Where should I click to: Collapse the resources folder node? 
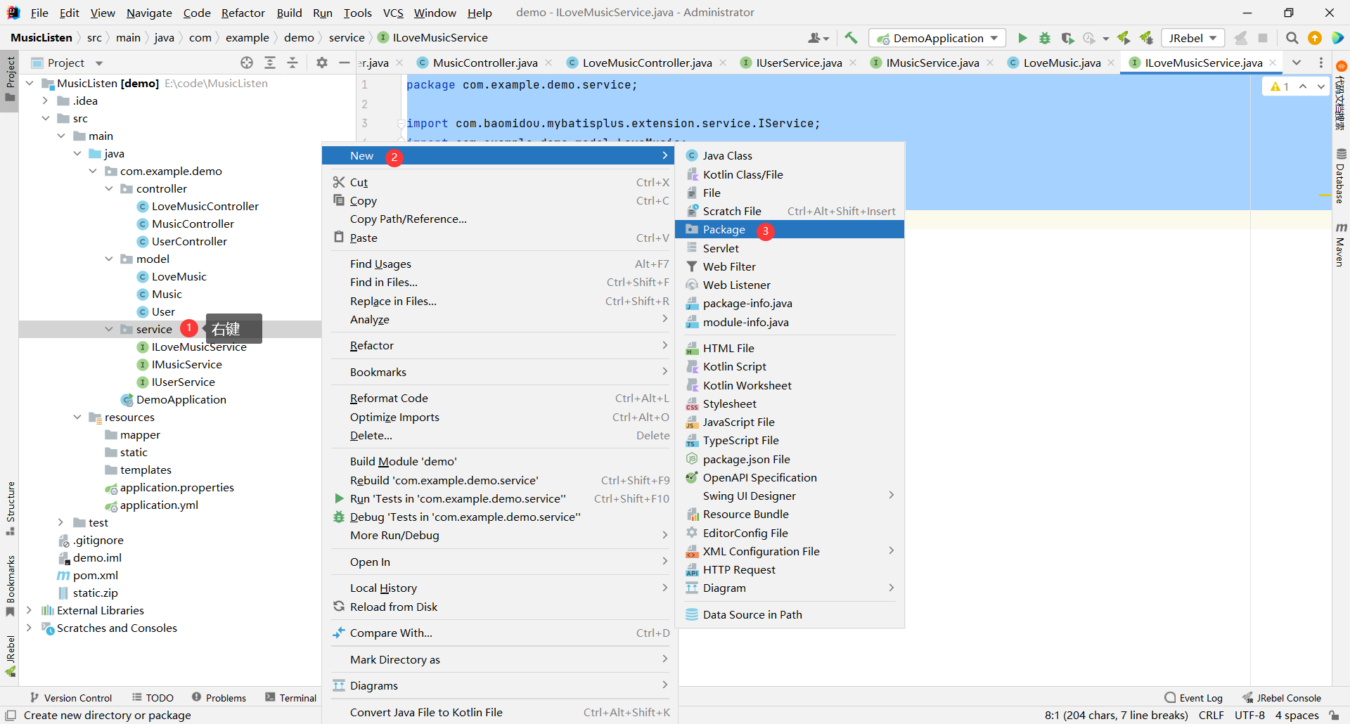(x=77, y=417)
